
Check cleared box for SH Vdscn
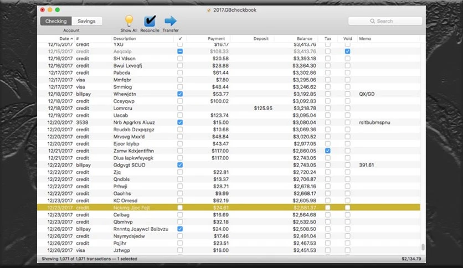[x=180, y=59]
